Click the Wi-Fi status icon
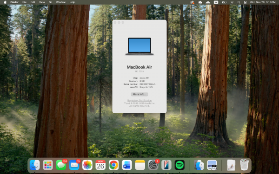Screen dimensions: 279x174 [232, 2]
